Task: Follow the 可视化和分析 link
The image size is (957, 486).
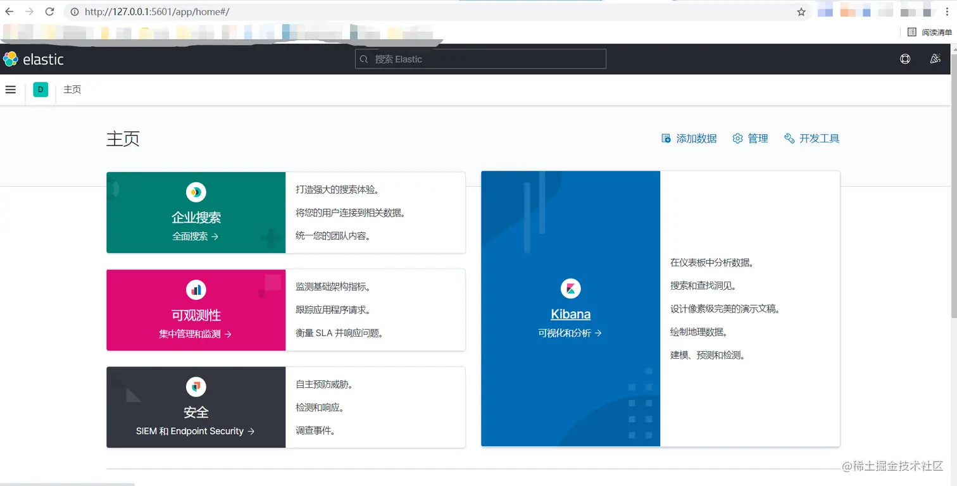Action: [x=570, y=333]
